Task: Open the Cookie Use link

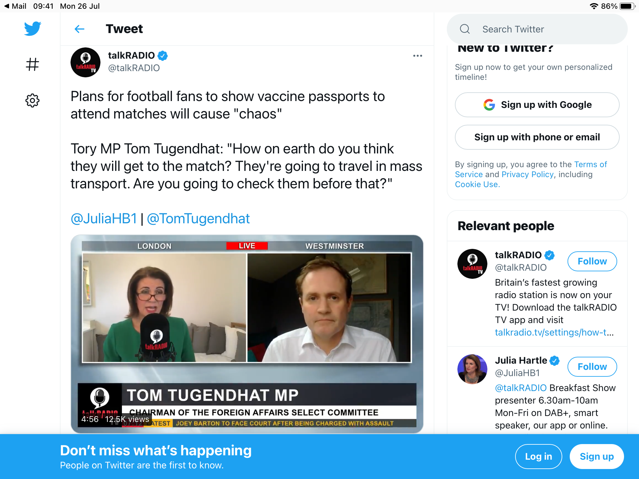Action: pyautogui.click(x=477, y=184)
